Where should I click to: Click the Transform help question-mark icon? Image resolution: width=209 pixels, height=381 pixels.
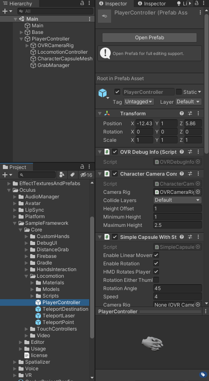click(182, 114)
